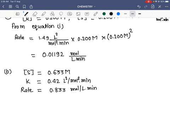Choose the blue pen color
170x127 pixels.
[118, 14]
